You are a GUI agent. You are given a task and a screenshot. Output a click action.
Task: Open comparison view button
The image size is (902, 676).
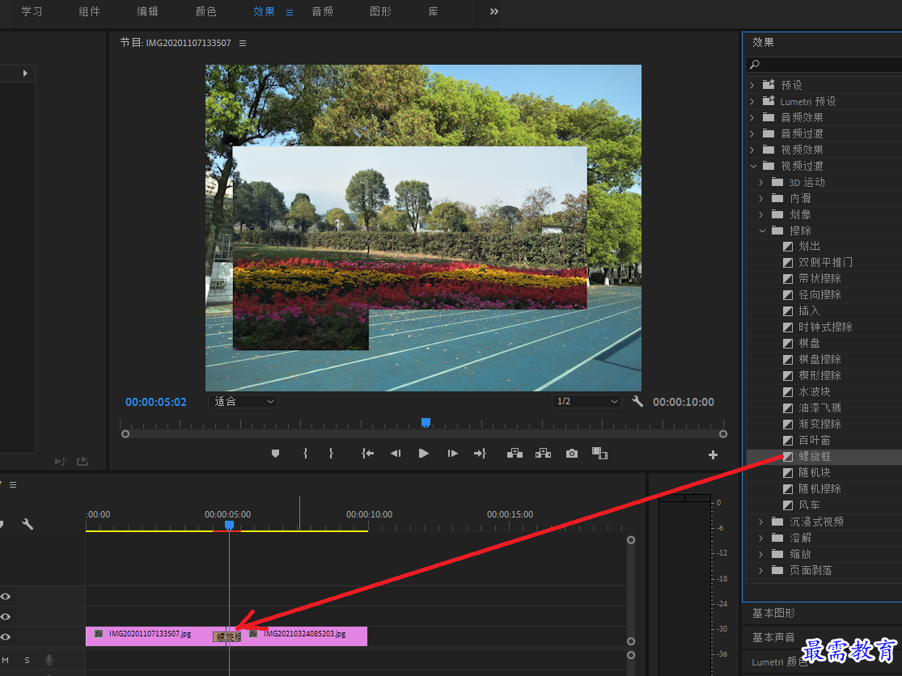[599, 454]
